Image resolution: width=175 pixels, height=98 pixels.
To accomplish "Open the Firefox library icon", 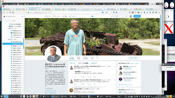I will click(x=130, y=13).
